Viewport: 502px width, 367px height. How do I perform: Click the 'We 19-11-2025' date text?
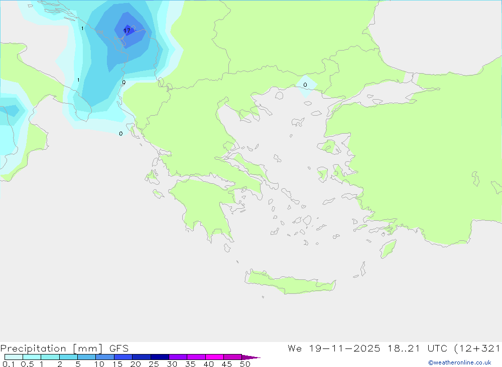(334, 348)
